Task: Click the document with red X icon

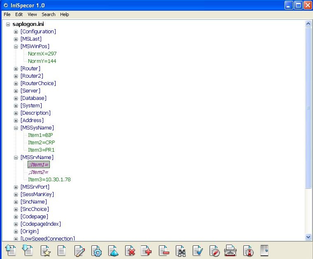Action: pyautogui.click(x=130, y=251)
